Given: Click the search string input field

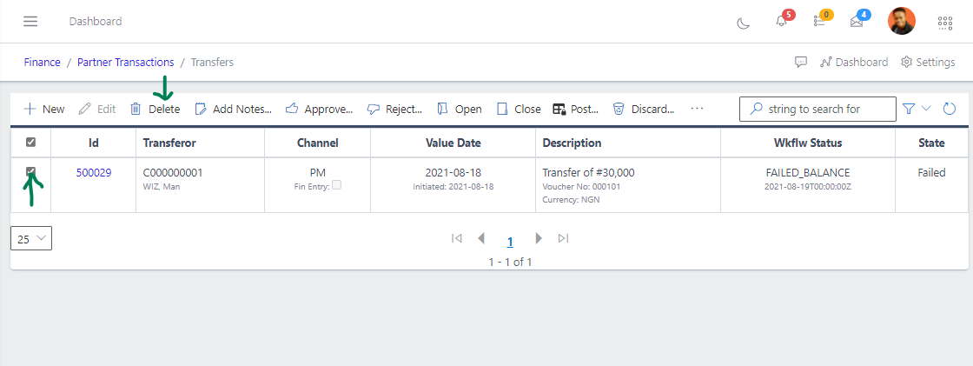Looking at the screenshot, I should tap(817, 109).
